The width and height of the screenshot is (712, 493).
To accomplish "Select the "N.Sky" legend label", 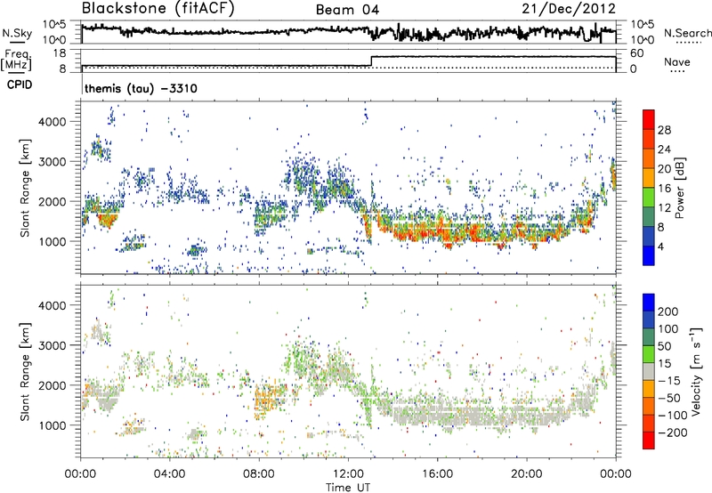I will [17, 33].
